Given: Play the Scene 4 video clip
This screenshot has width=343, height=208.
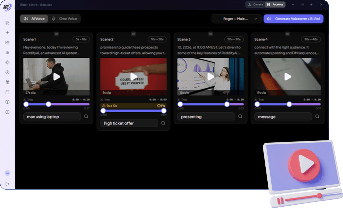Looking at the screenshot, I should point(288,76).
